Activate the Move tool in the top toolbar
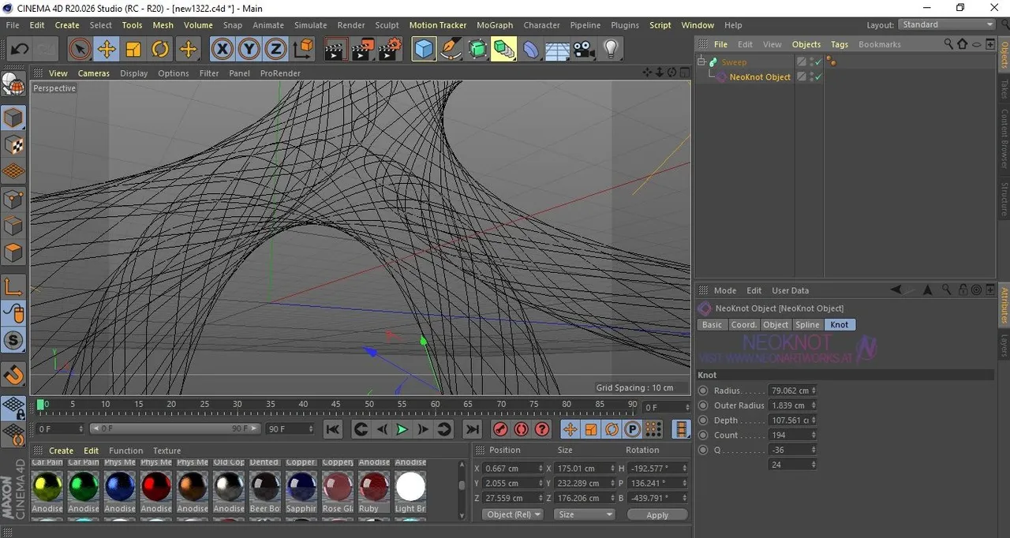Image resolution: width=1010 pixels, height=538 pixels. pyautogui.click(x=107, y=49)
